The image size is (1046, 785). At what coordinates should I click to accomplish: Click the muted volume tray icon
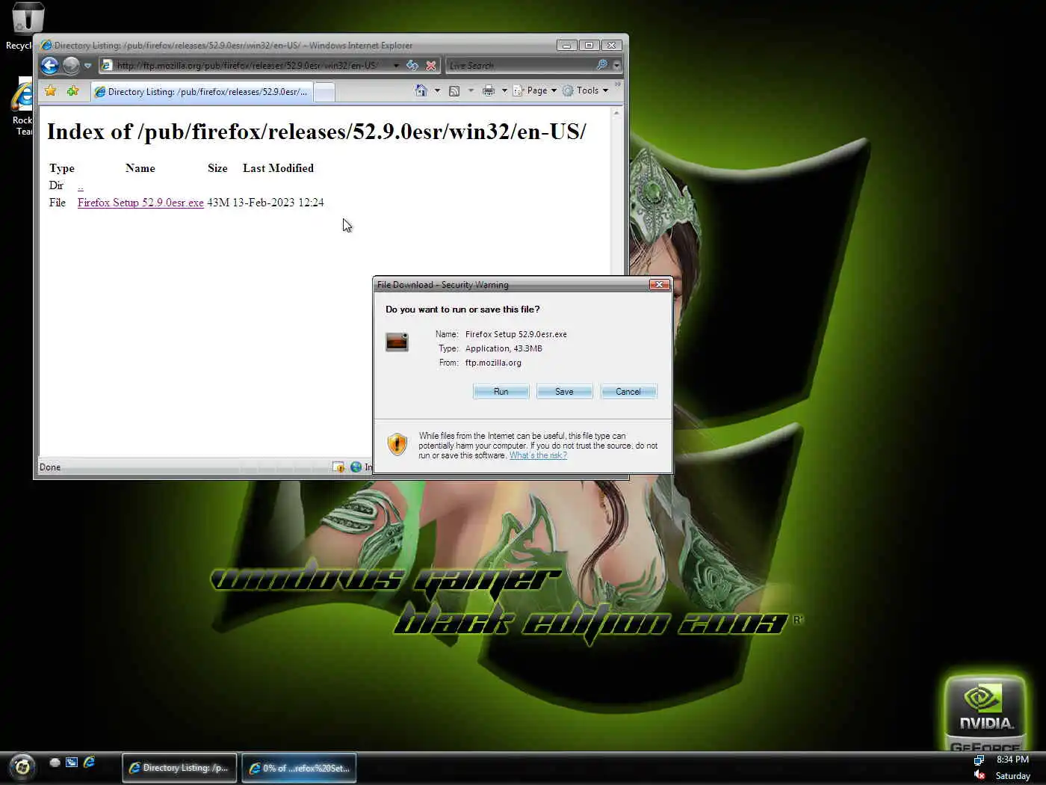pyautogui.click(x=980, y=775)
